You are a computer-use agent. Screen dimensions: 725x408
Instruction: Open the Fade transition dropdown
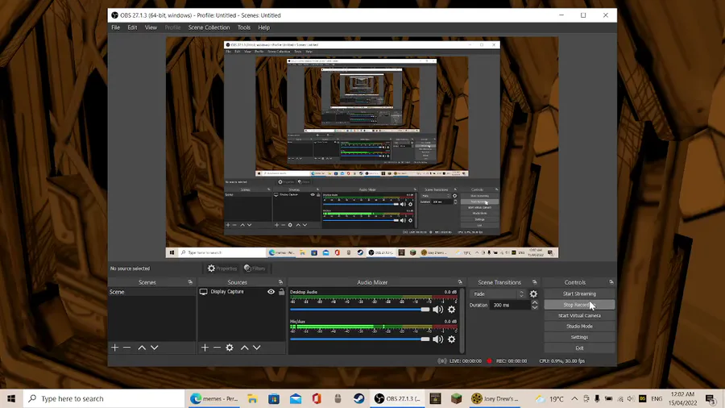[x=498, y=294]
